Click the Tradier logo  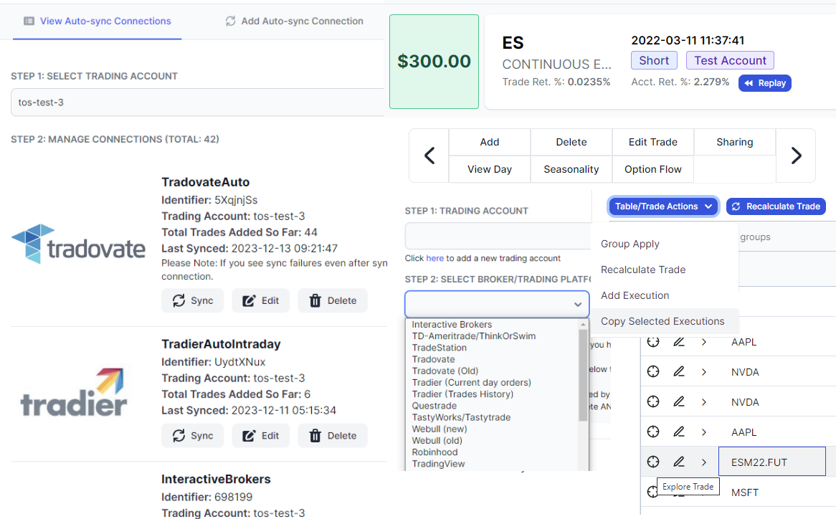click(x=74, y=392)
